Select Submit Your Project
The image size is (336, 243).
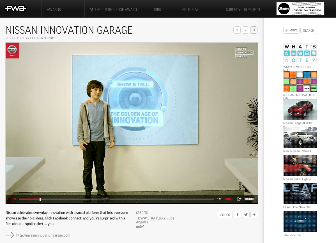click(x=243, y=10)
